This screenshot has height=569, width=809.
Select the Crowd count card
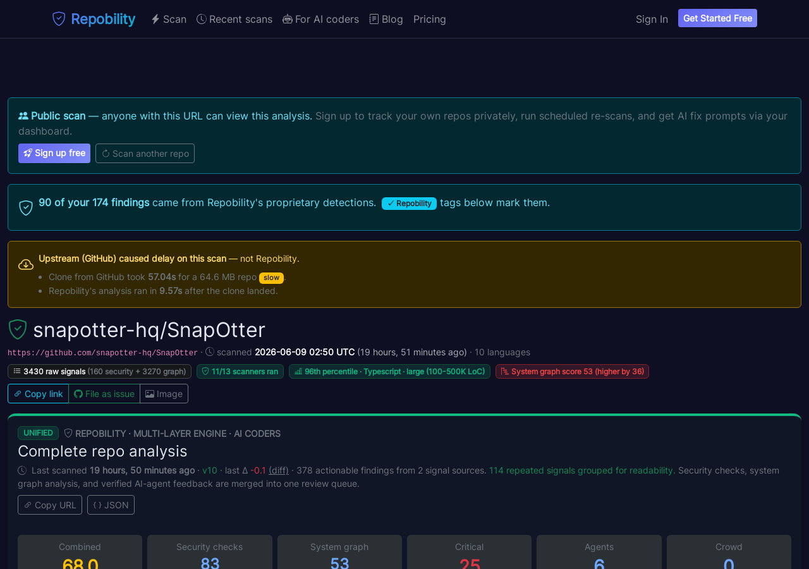click(x=729, y=552)
